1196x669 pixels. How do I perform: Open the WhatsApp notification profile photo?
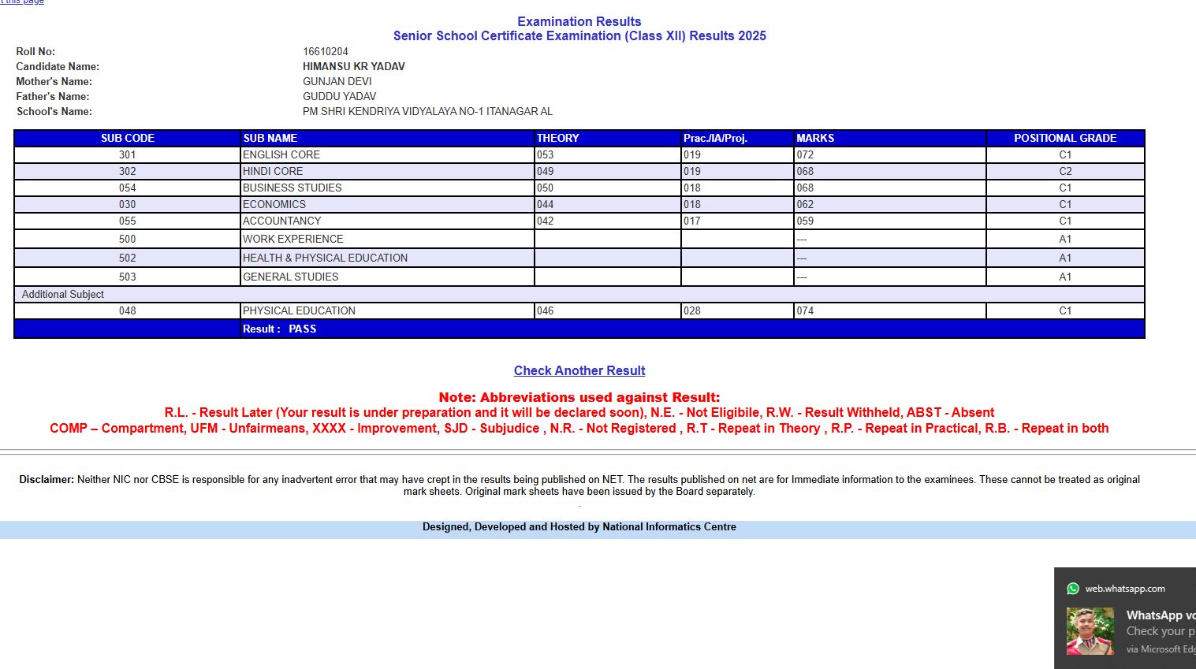[x=1090, y=631]
